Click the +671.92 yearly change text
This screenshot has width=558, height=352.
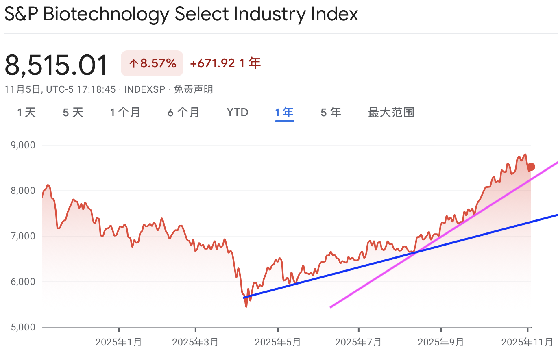212,63
